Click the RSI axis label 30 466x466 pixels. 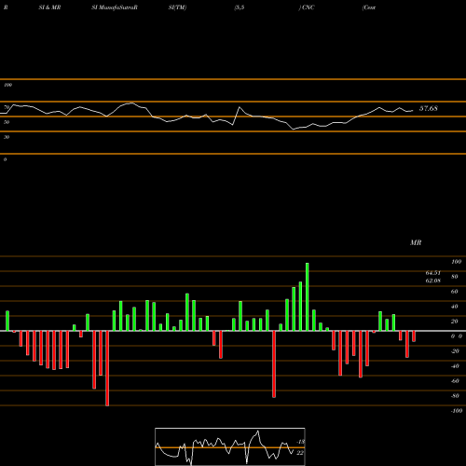(7, 137)
